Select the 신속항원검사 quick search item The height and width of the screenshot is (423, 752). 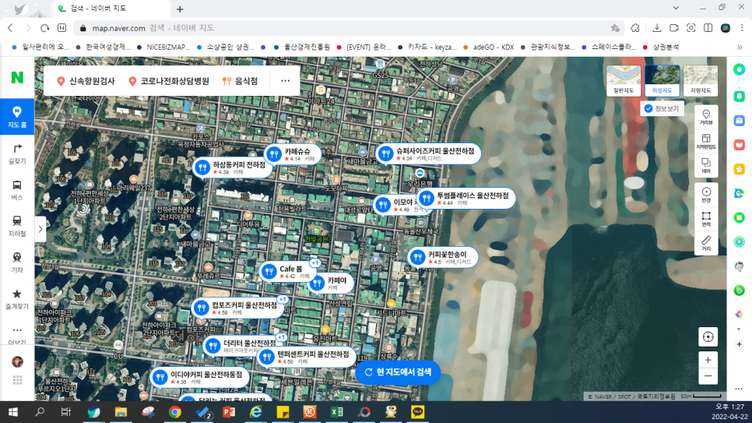[x=86, y=80]
